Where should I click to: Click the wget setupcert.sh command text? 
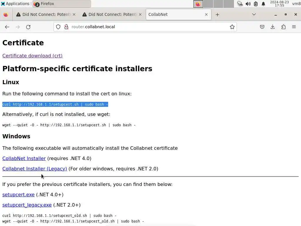69,125
